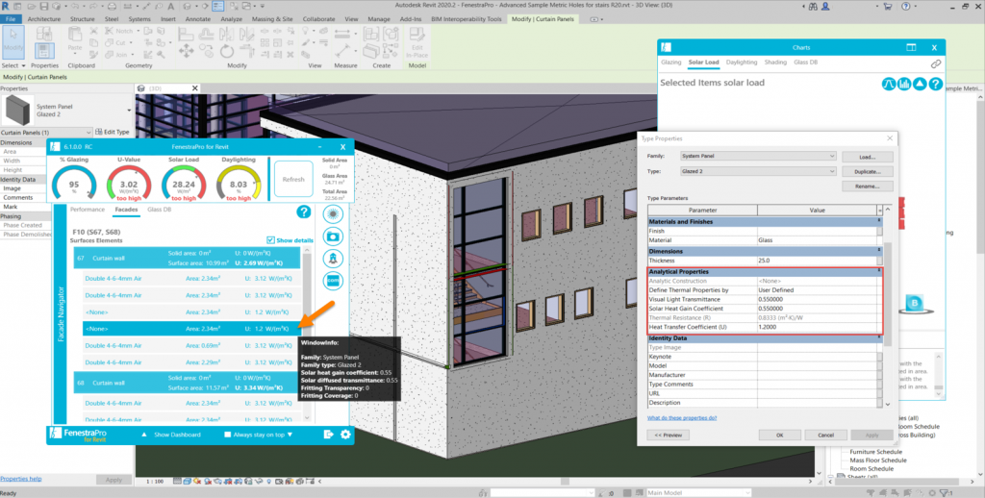The width and height of the screenshot is (985, 498).
Task: Open FenestraPro sun settings icon
Action: tap(333, 213)
